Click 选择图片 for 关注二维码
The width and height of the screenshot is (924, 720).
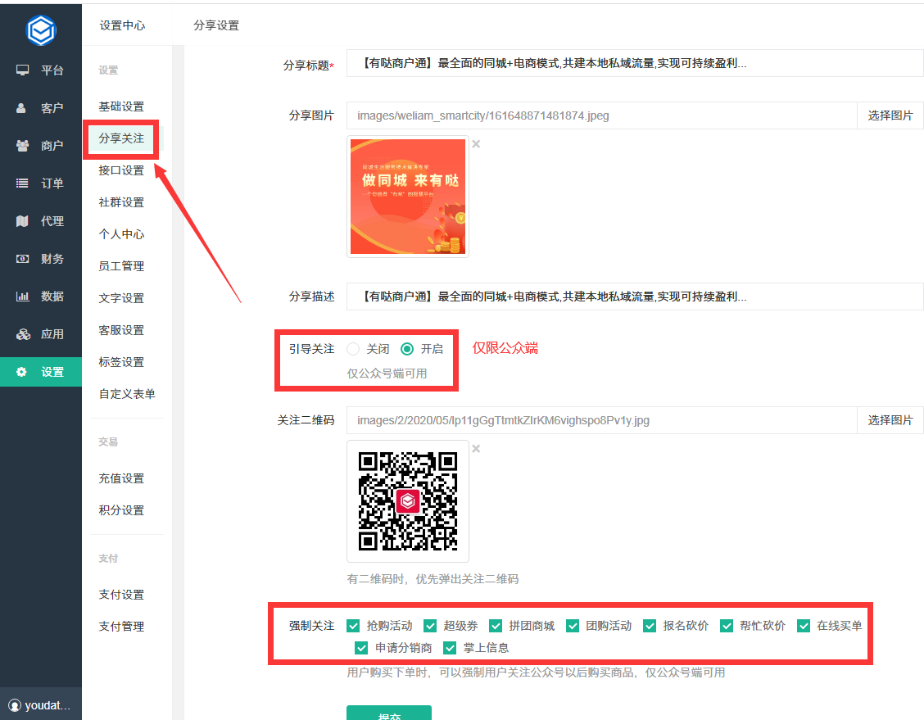click(x=890, y=420)
